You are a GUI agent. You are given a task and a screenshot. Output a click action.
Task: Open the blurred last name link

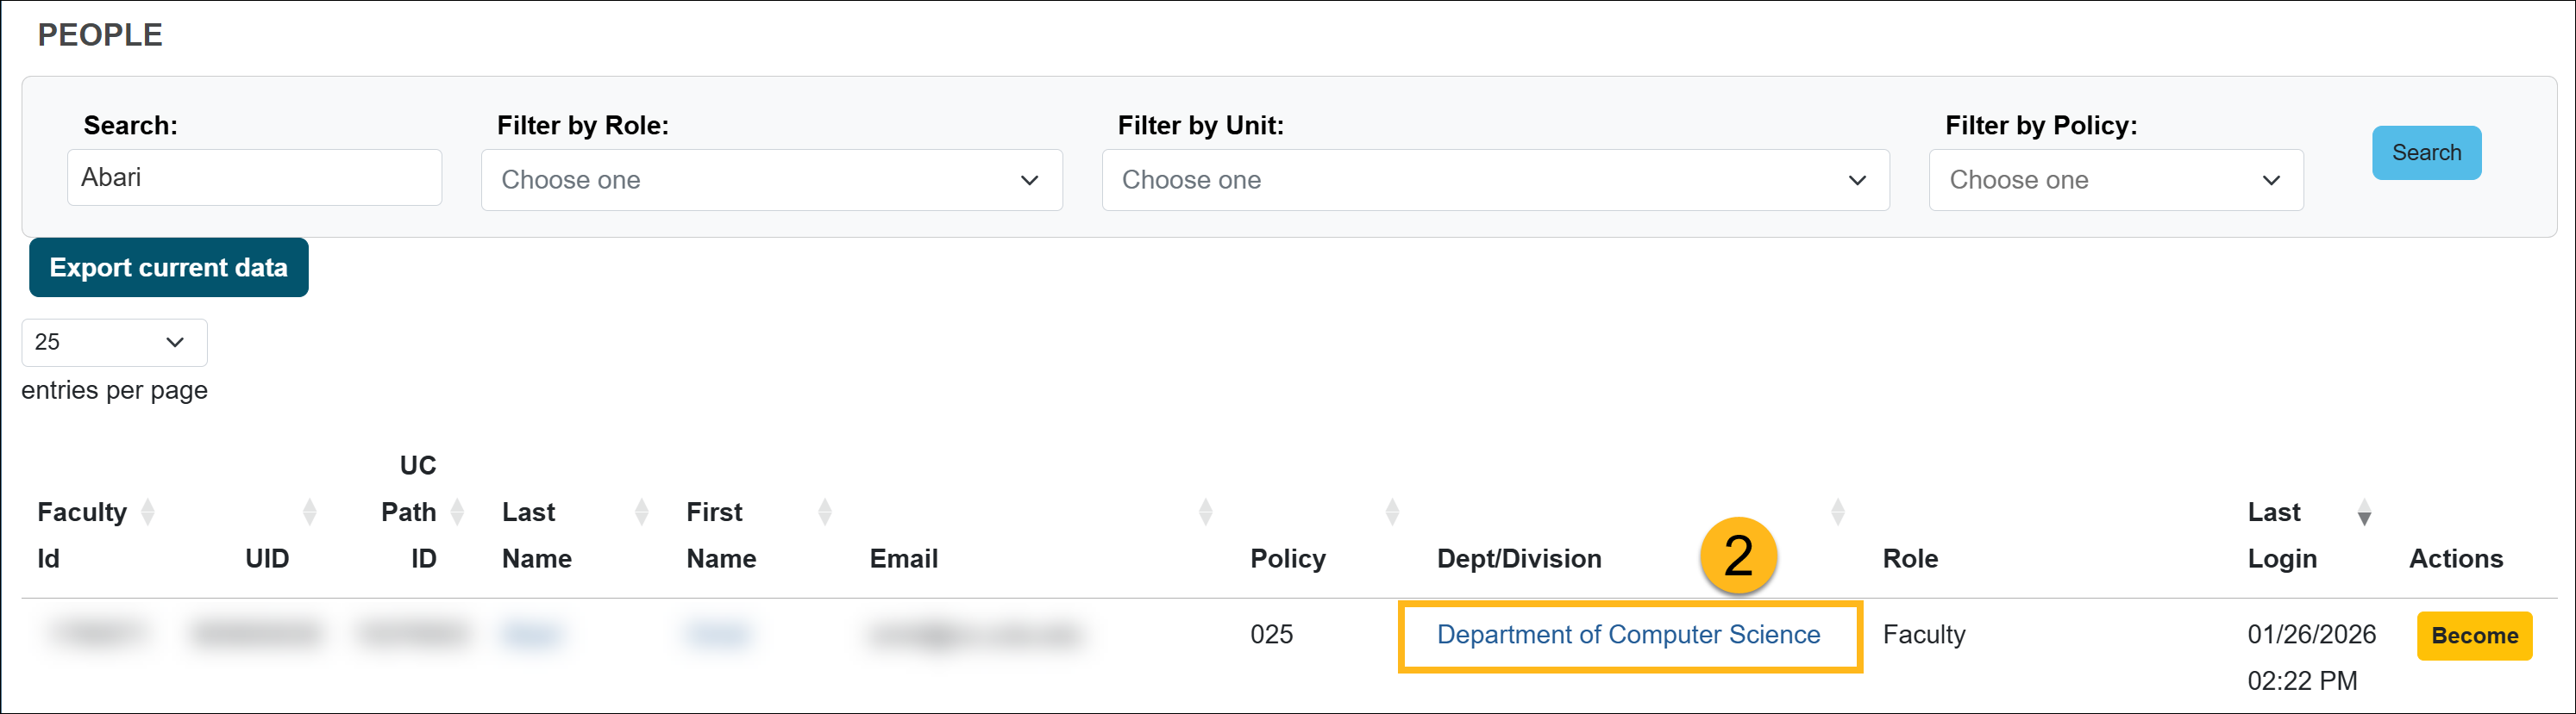[531, 635]
